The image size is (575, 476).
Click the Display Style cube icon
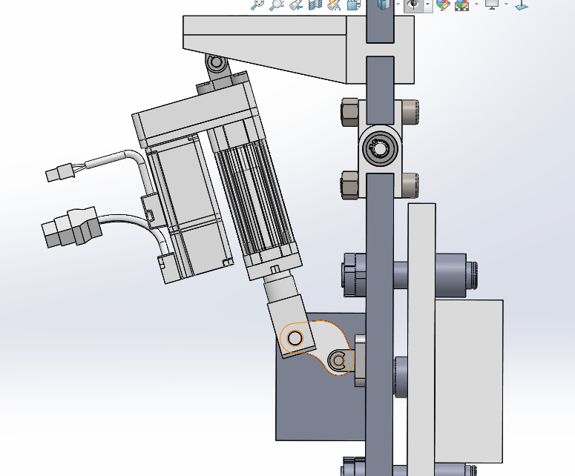pyautogui.click(x=383, y=4)
